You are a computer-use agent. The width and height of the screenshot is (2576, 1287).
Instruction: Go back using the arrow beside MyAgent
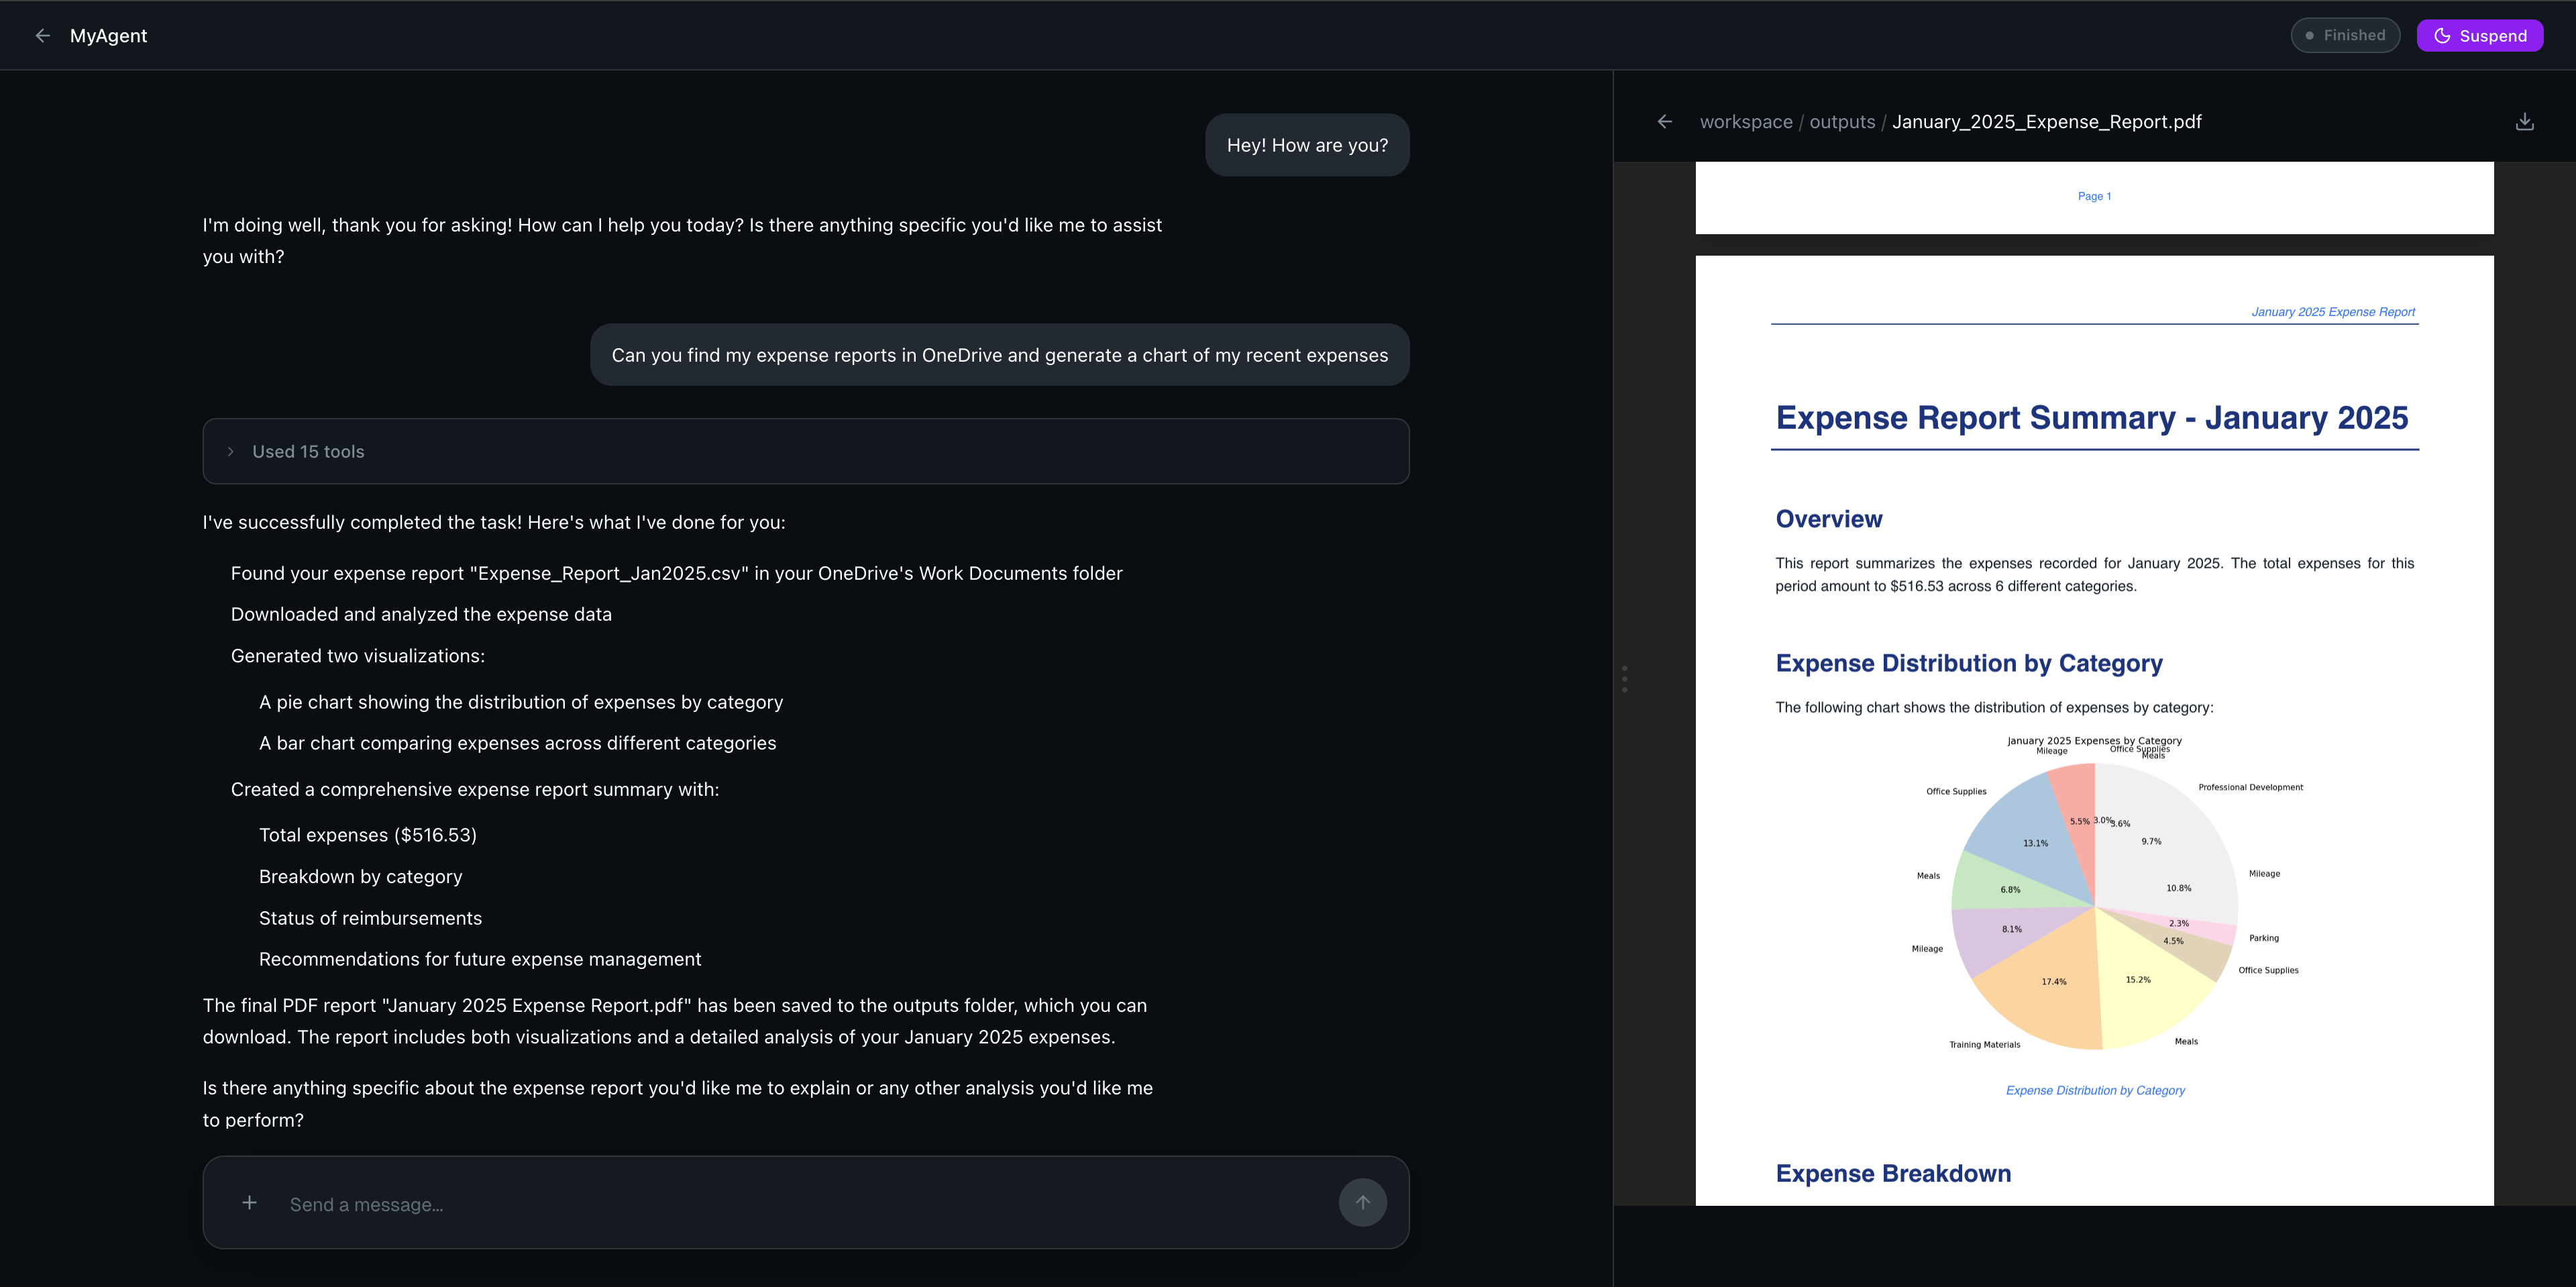point(42,36)
